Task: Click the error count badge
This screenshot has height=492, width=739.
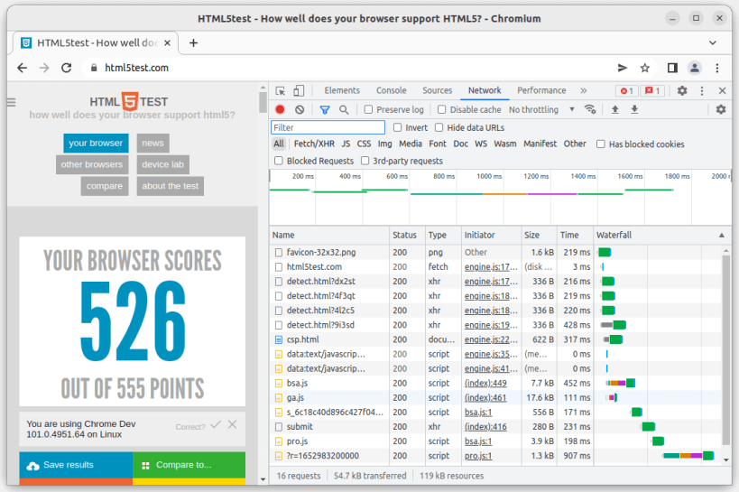Action: point(627,90)
